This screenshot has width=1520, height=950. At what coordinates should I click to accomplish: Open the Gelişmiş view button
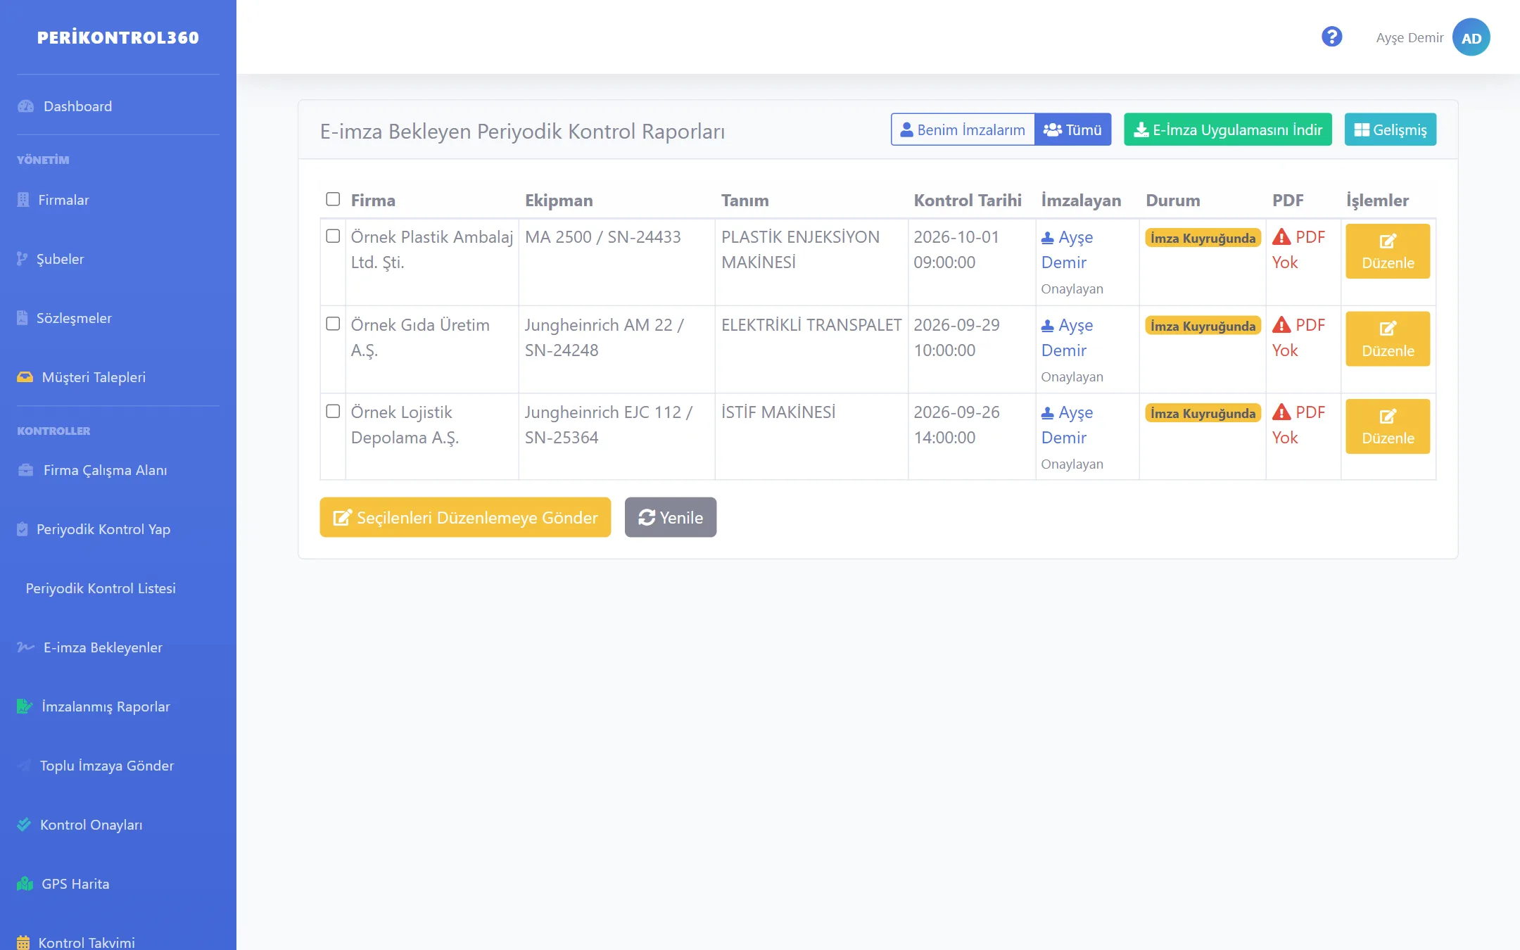(x=1390, y=129)
